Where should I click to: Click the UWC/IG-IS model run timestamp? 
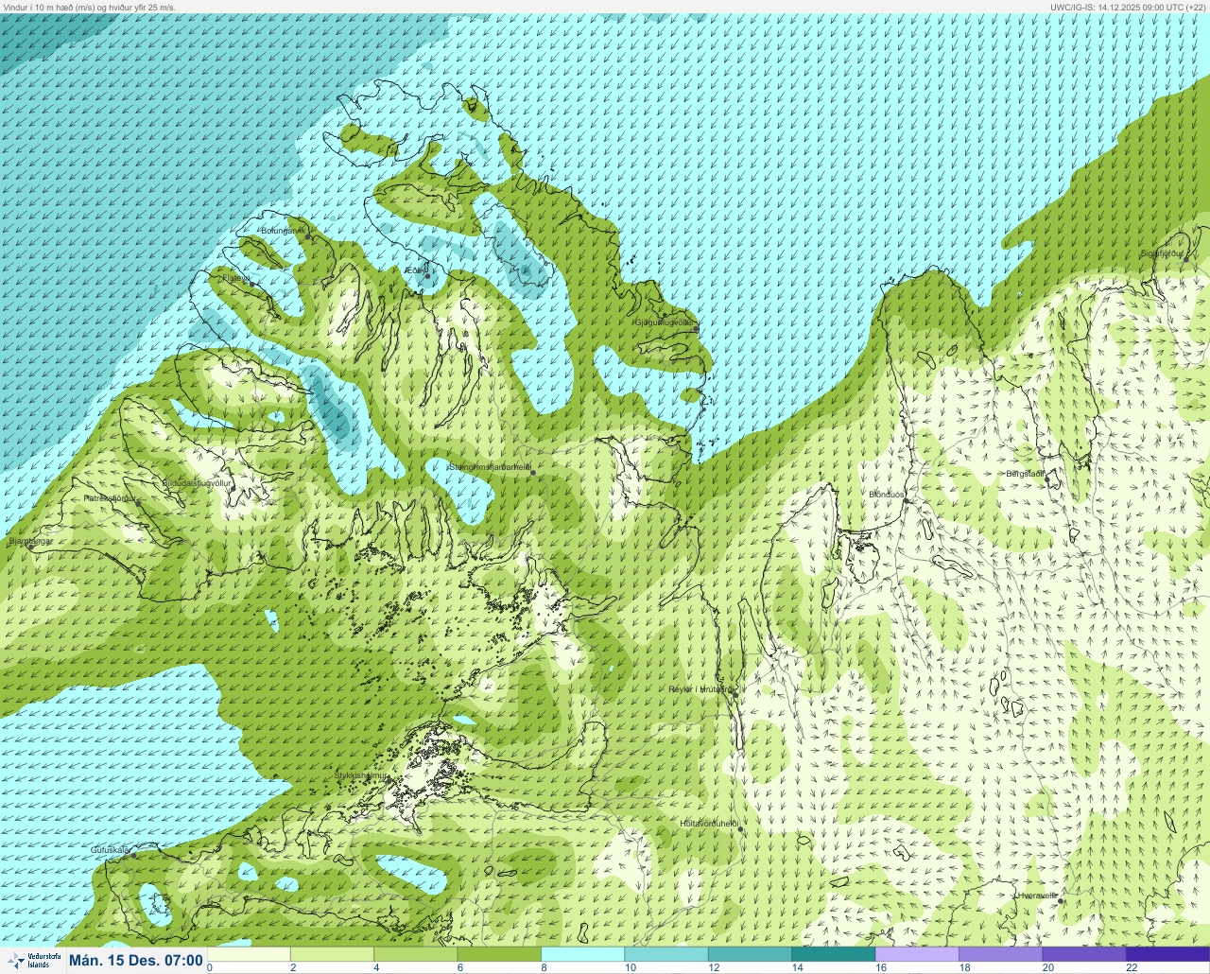1128,7
